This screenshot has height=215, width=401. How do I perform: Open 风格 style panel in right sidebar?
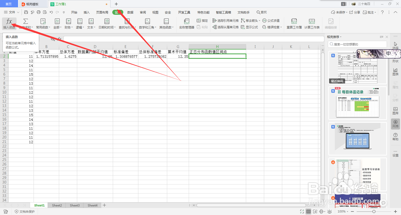pos(395,124)
